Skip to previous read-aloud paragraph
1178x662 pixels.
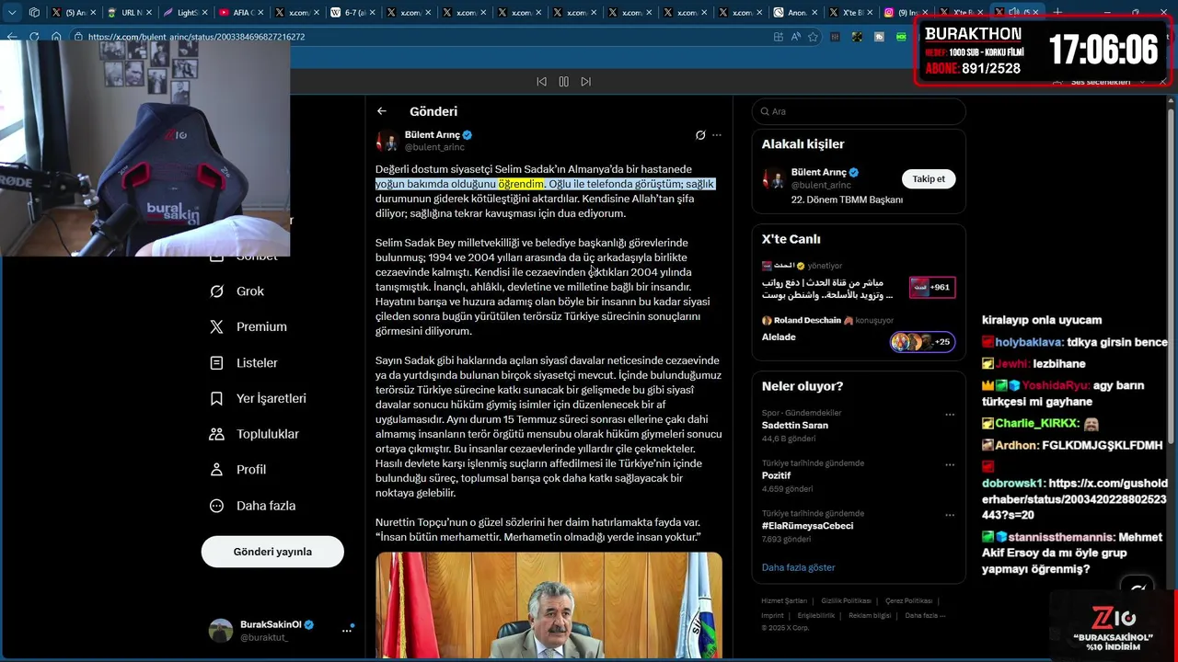point(541,82)
